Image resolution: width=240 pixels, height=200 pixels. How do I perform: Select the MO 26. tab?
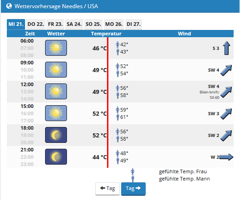(114, 24)
